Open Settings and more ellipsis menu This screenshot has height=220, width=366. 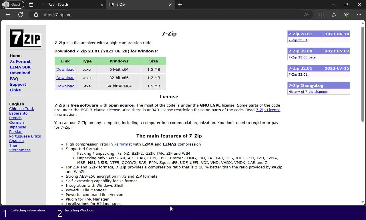359,15
